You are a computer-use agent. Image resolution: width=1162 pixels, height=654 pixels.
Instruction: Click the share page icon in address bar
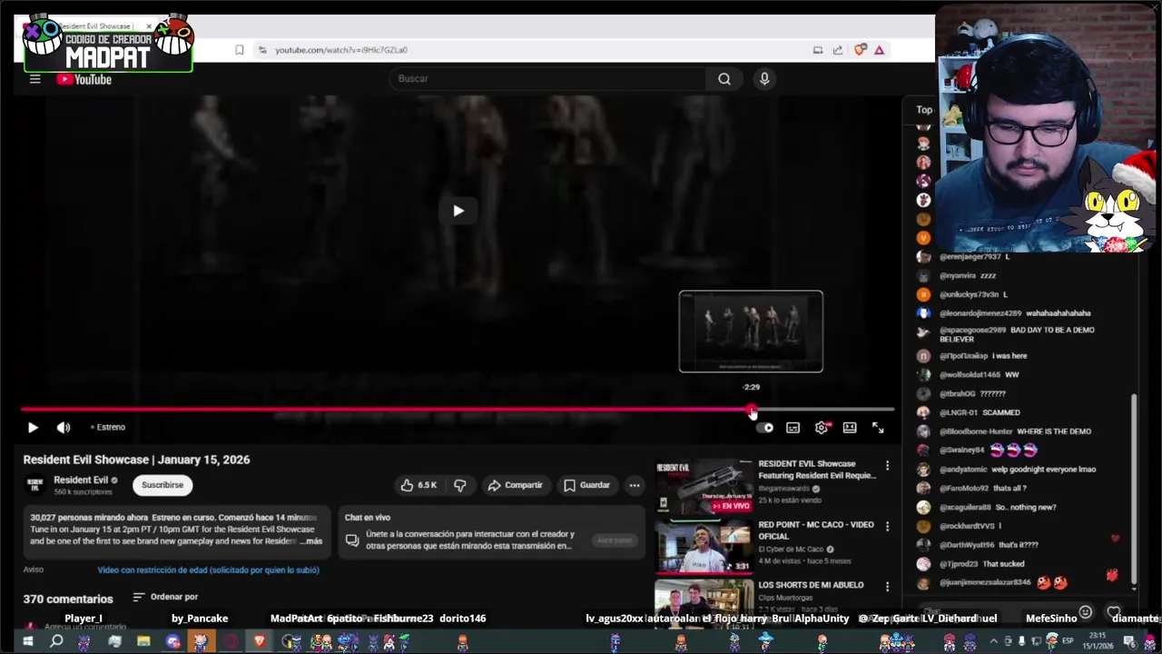coord(837,50)
